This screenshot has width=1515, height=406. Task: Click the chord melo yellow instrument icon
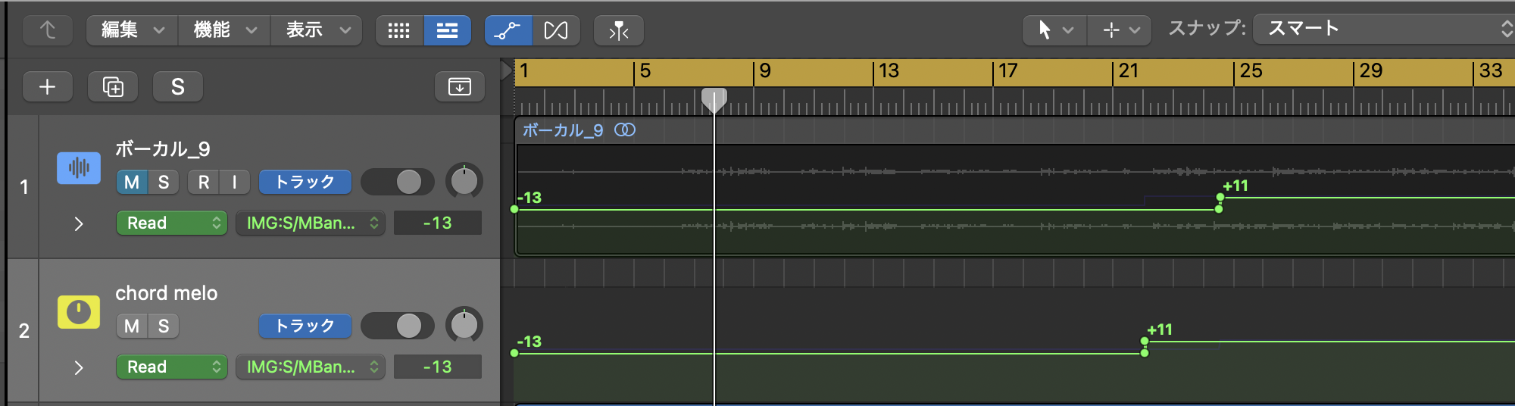pos(79,311)
